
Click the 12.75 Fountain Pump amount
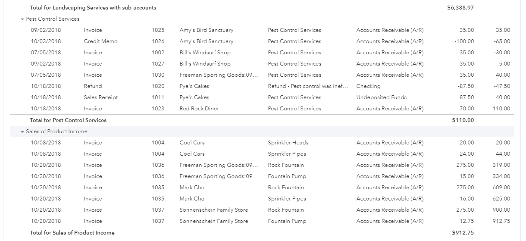point(467,221)
